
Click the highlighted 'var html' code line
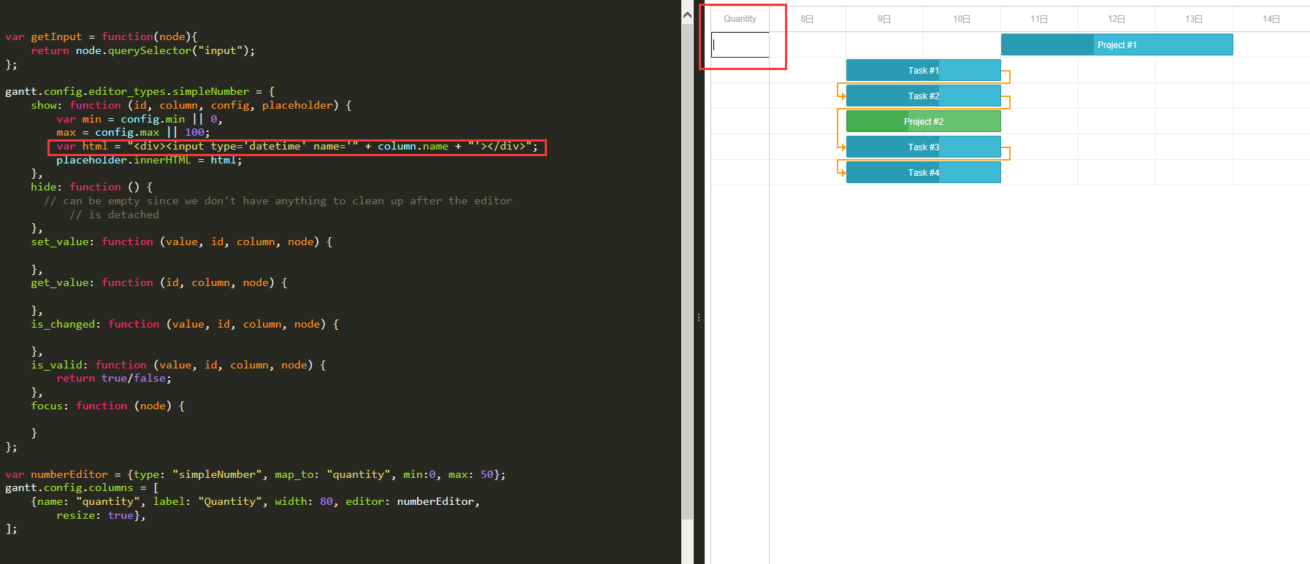pos(297,147)
